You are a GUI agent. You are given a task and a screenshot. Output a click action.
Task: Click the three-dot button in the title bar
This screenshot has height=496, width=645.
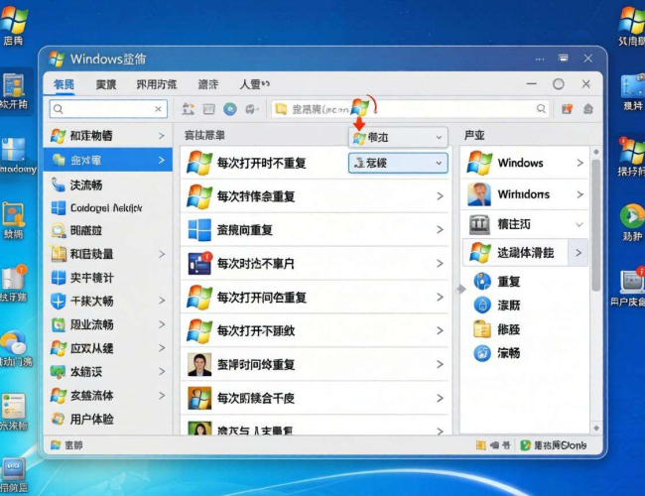540,60
